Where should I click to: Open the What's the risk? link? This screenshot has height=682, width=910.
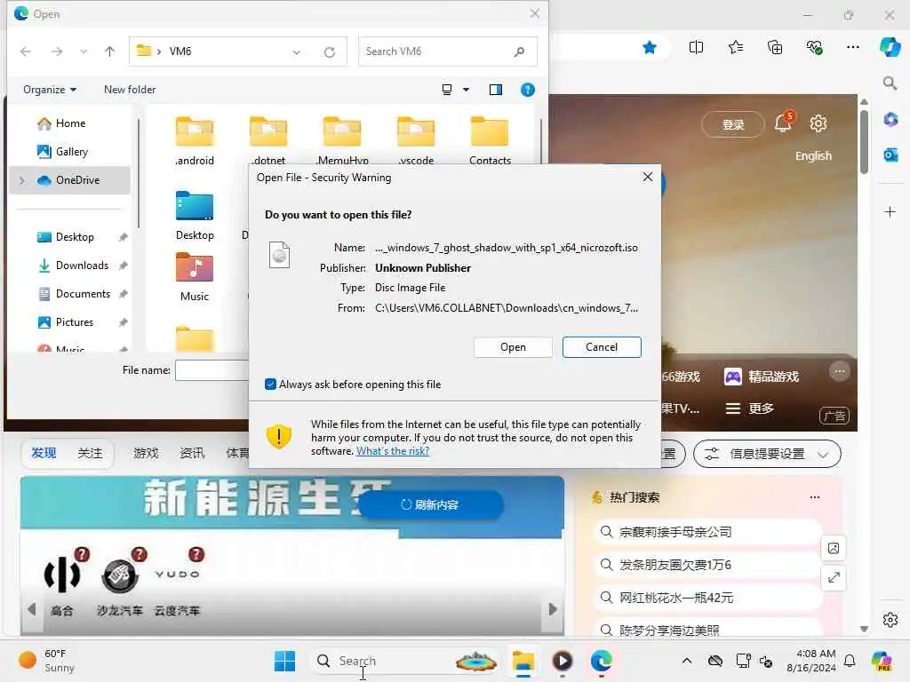coord(392,451)
